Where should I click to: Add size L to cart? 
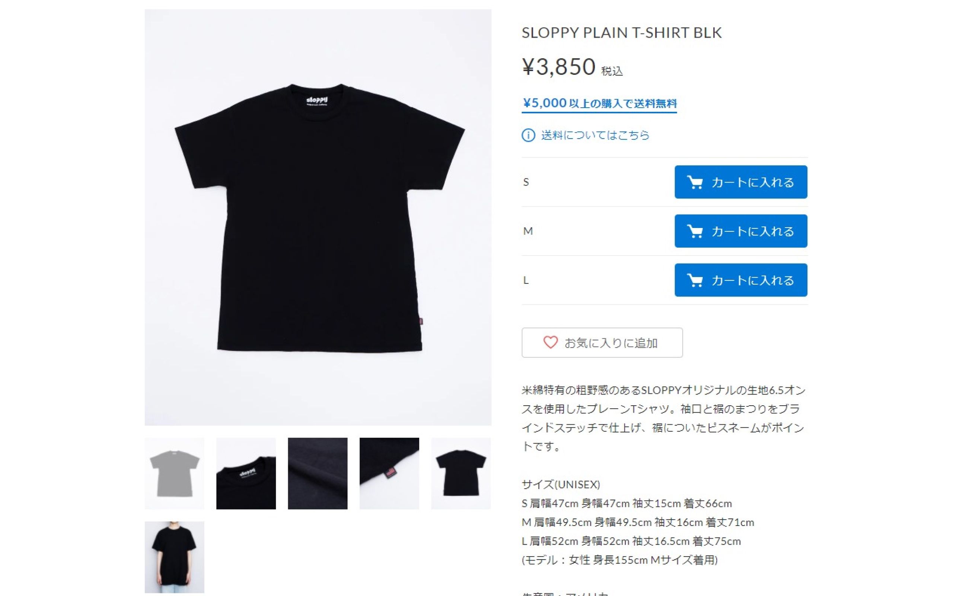coord(741,280)
